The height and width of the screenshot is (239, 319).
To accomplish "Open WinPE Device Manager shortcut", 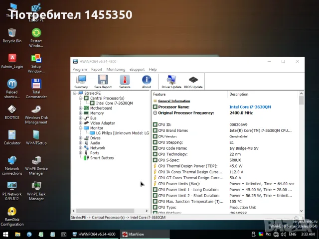I will (36, 165).
